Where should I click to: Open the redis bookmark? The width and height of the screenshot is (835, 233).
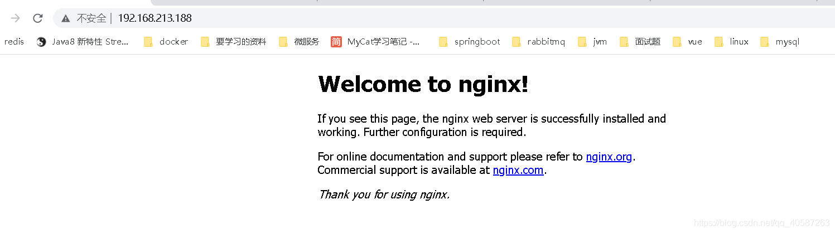point(14,41)
